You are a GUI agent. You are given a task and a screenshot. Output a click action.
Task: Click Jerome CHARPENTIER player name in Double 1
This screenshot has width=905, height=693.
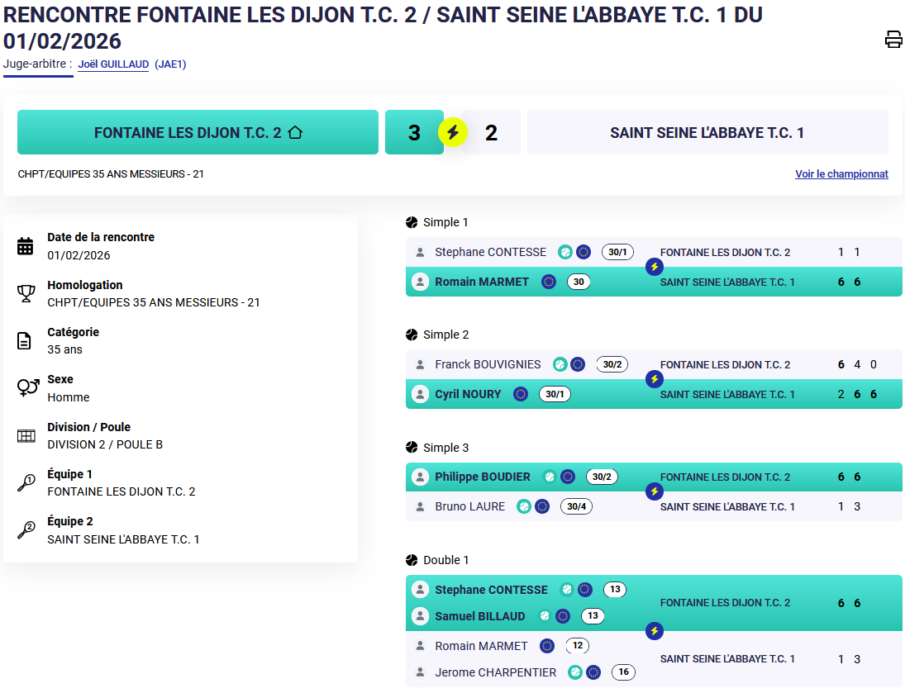pos(495,672)
